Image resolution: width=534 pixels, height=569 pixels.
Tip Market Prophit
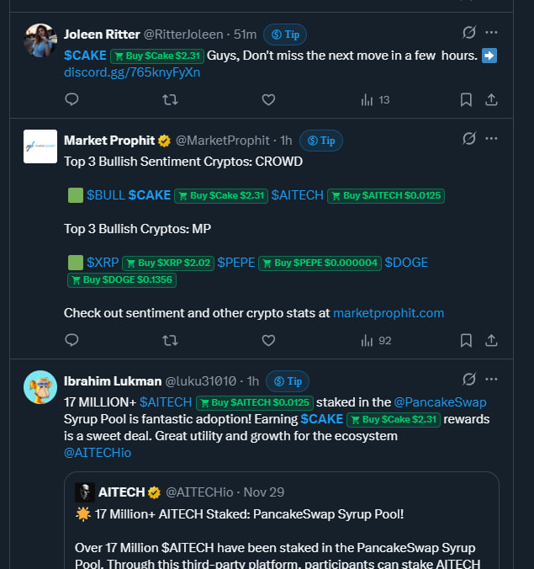321,141
